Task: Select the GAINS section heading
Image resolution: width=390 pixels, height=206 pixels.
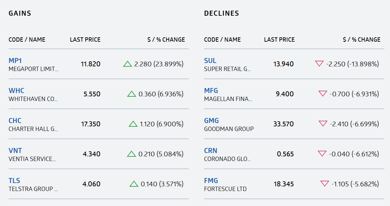Action: pyautogui.click(x=19, y=13)
